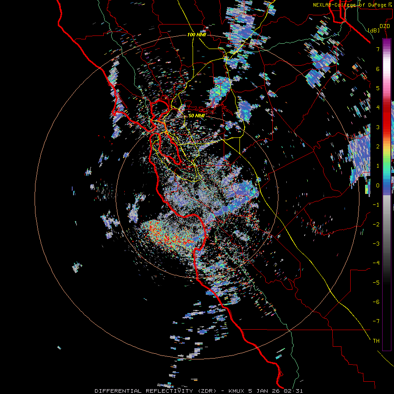Click the -1 dB scale label
This screenshot has height=394, width=394.
(x=376, y=205)
